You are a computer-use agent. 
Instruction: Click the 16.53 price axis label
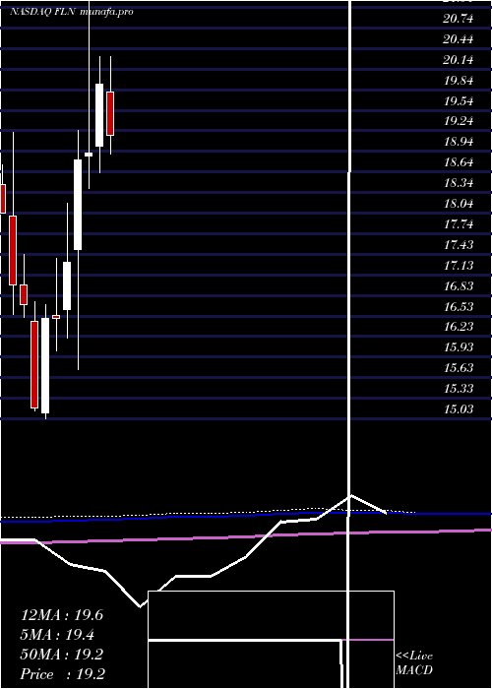[459, 306]
